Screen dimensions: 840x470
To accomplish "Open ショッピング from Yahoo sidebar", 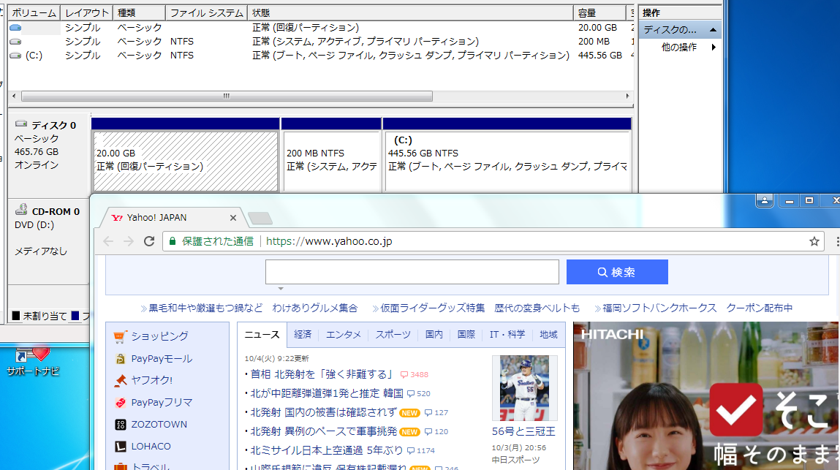I will point(159,336).
